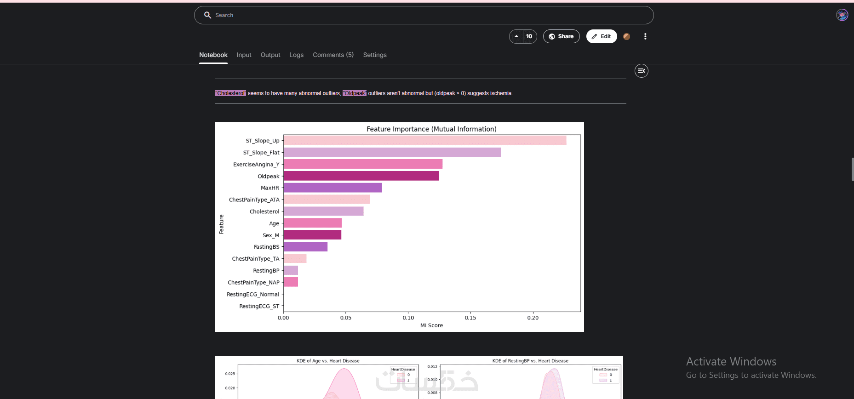
Task: Open the three-dot more options menu
Action: point(645,36)
